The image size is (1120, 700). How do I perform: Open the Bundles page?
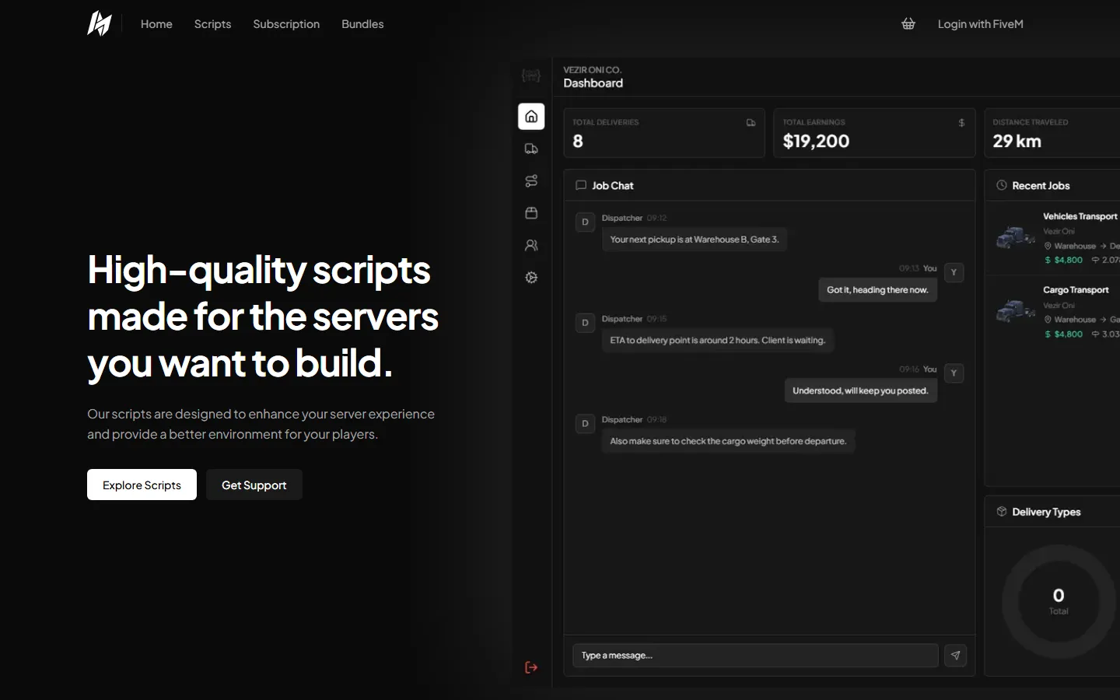[x=362, y=24]
